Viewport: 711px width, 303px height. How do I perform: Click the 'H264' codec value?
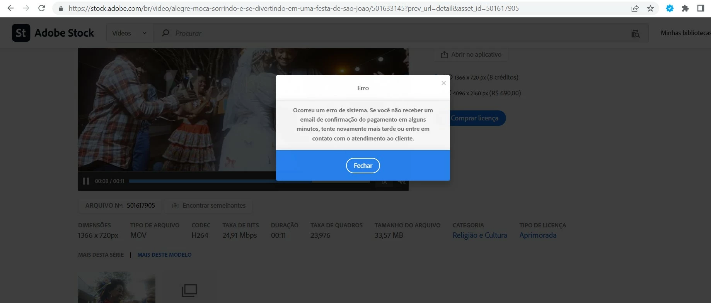coord(200,235)
